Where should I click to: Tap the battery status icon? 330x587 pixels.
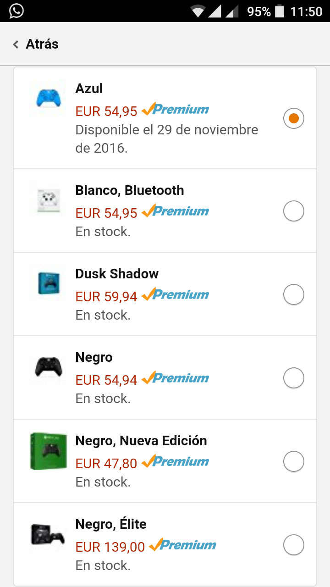279,11
